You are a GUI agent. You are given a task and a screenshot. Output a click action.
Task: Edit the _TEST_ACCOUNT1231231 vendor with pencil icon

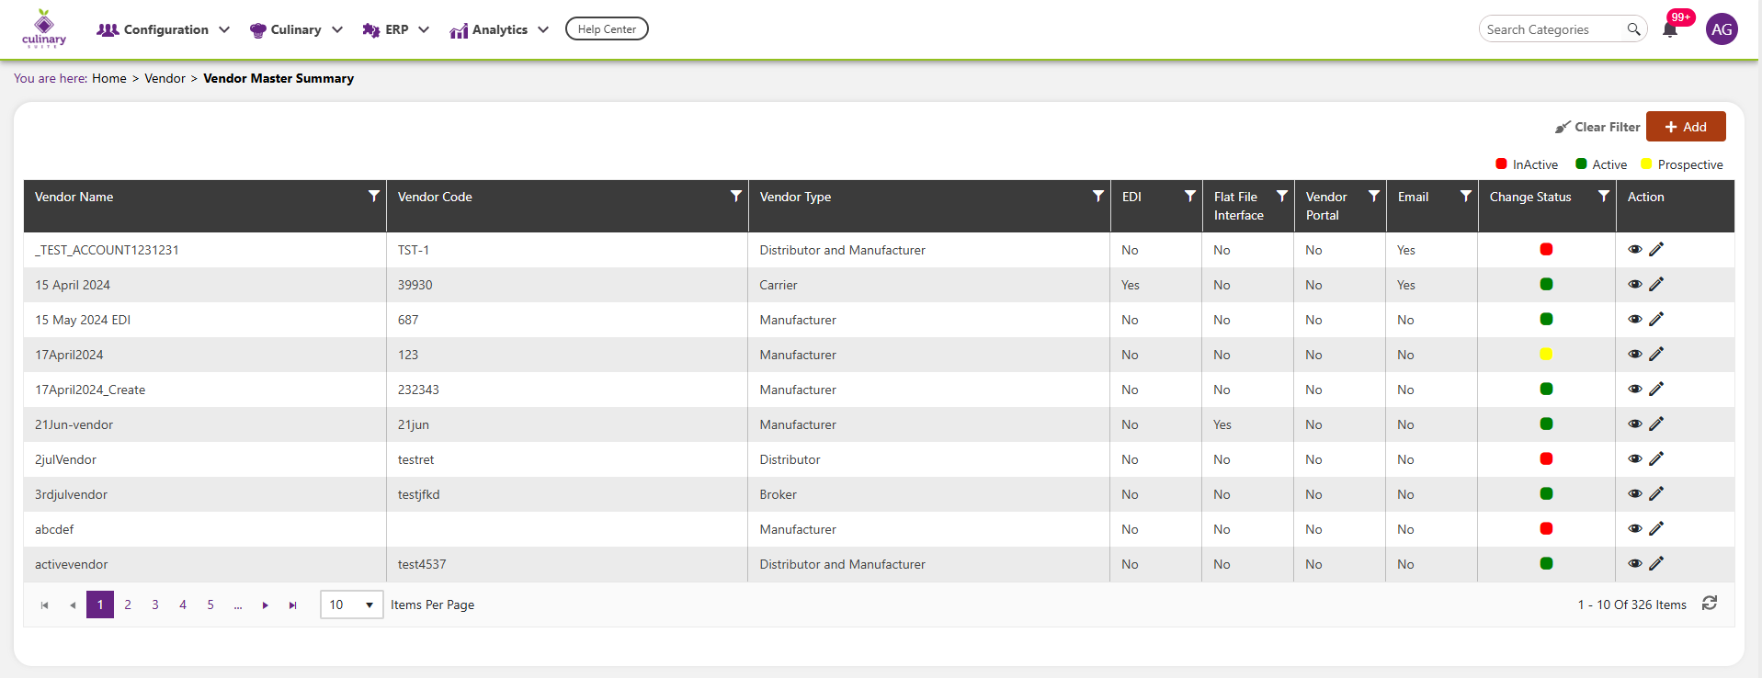click(x=1656, y=249)
